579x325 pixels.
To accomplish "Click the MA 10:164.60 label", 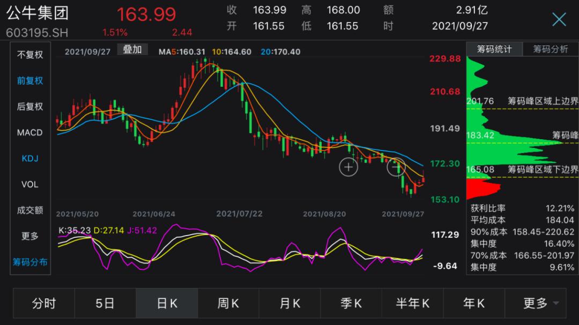I will click(x=232, y=52).
